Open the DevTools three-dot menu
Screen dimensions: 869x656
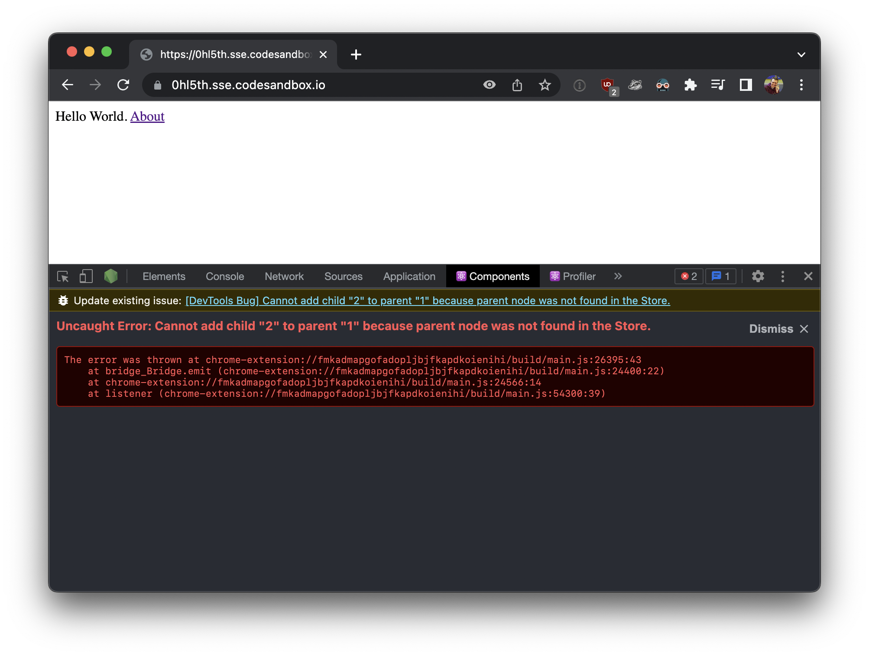pos(783,276)
